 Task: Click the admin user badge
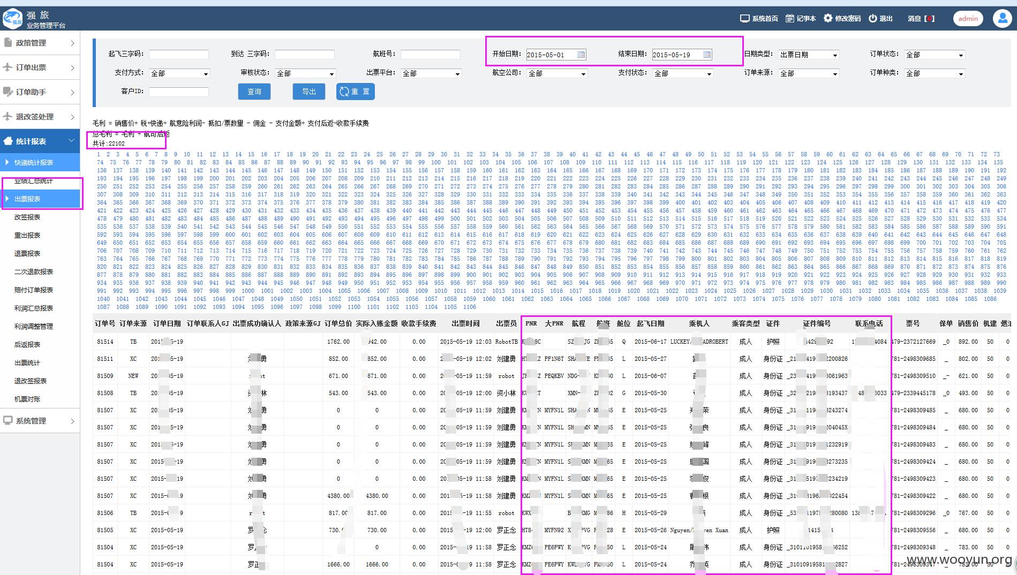coord(968,19)
